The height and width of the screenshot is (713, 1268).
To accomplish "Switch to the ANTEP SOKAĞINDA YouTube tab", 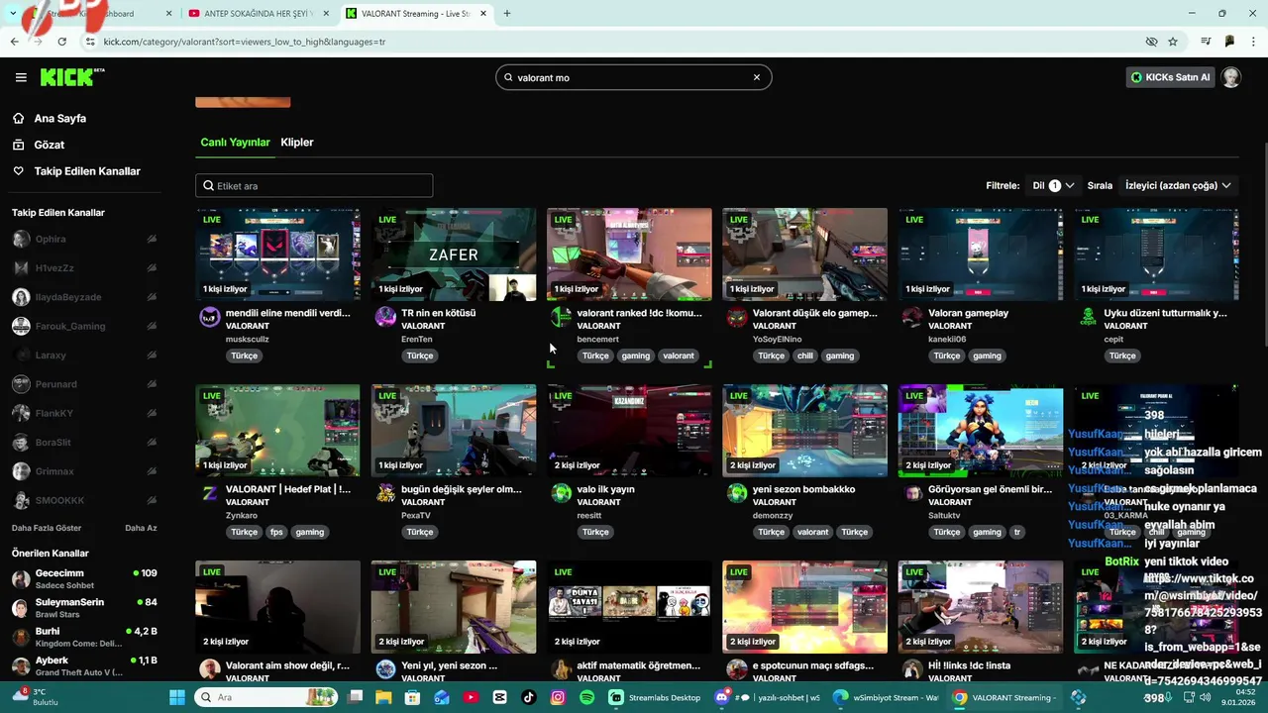I will coord(260,14).
